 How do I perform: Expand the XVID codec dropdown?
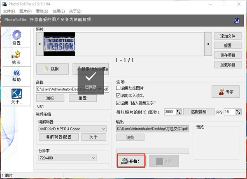(103, 129)
